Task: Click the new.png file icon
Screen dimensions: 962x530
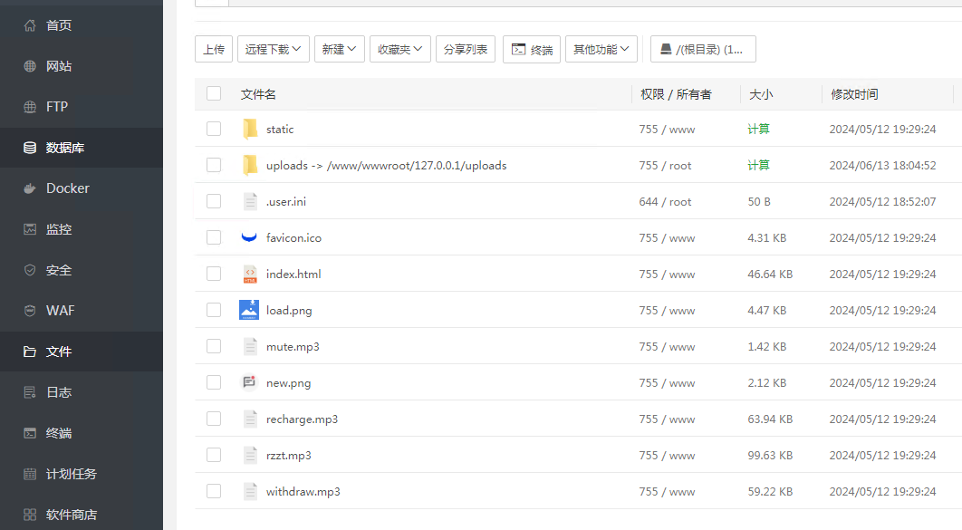Action: [x=249, y=383]
